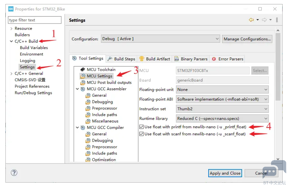
Task: Click the Binary Parsers tab icon
Action: tap(176, 59)
